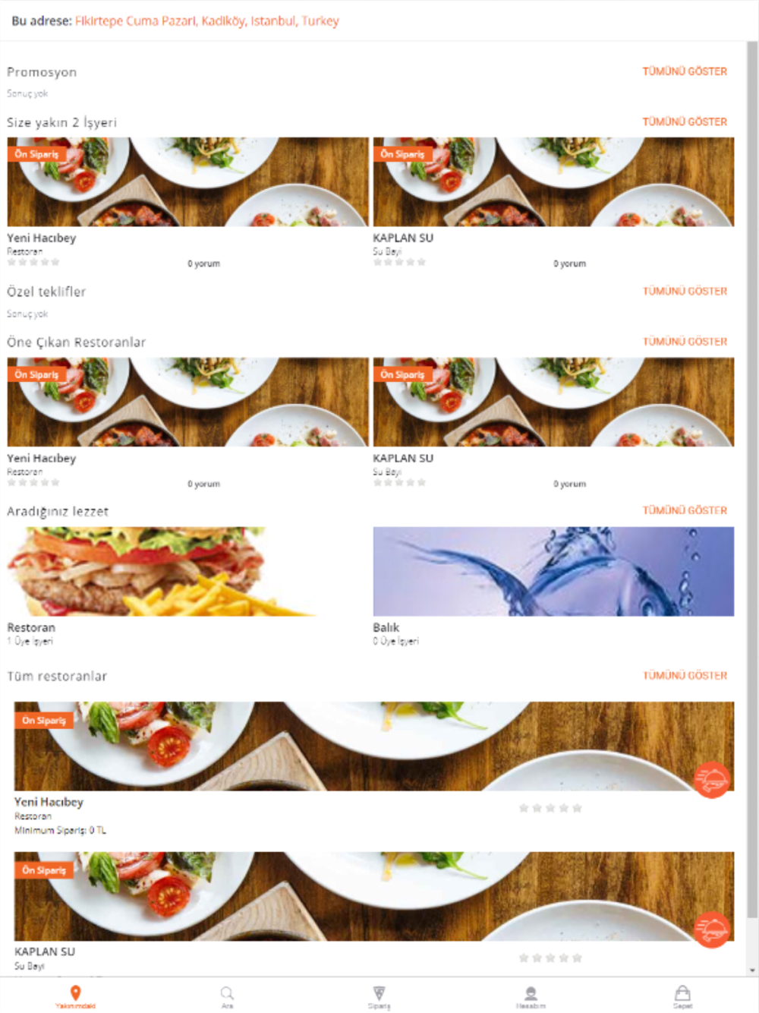Show all Tüm restoranlar listings

tap(685, 675)
